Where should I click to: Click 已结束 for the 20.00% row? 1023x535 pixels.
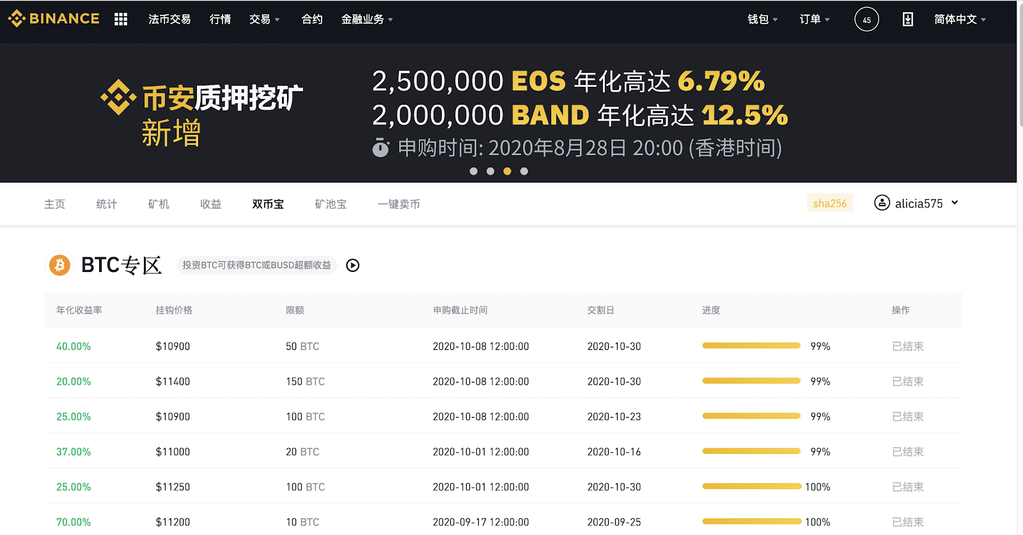pyautogui.click(x=908, y=381)
